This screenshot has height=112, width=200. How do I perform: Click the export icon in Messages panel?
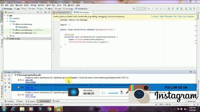coord(5,87)
